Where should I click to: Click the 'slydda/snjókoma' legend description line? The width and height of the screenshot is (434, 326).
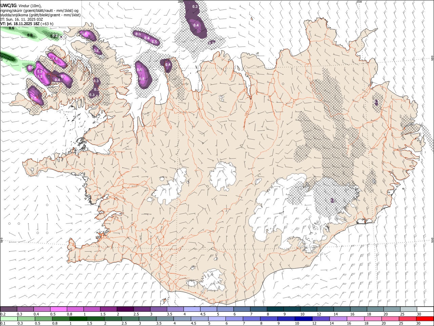[x=40, y=15]
